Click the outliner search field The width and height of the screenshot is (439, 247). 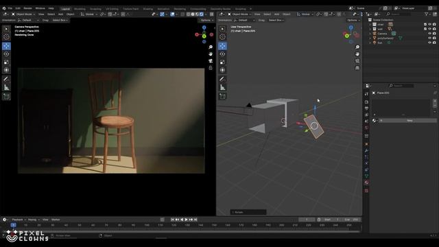click(399, 14)
